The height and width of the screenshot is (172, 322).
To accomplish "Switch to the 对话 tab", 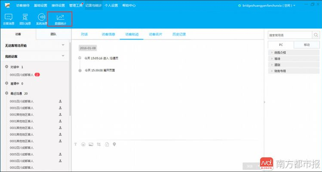I will (84, 35).
